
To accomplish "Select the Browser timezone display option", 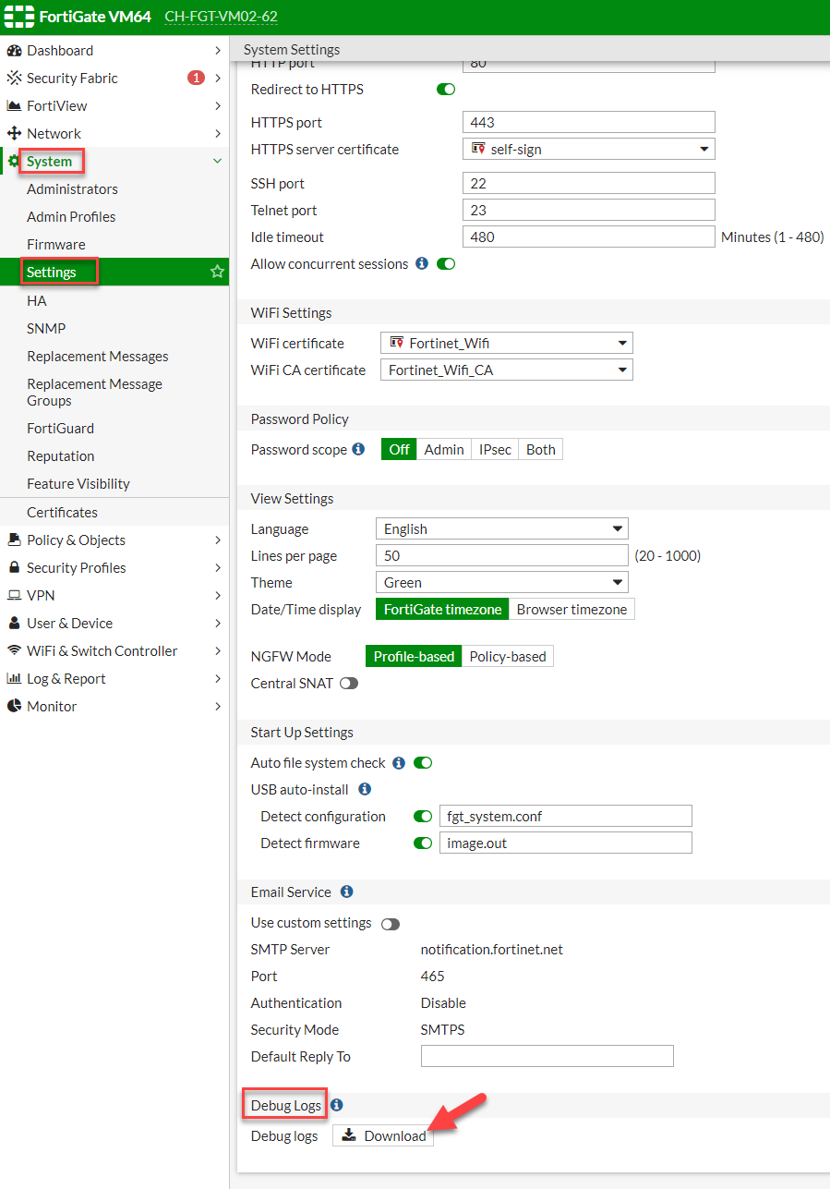I will point(571,610).
